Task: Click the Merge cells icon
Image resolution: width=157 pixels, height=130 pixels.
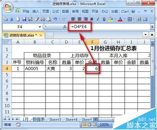Action: pyautogui.click(x=139, y=19)
